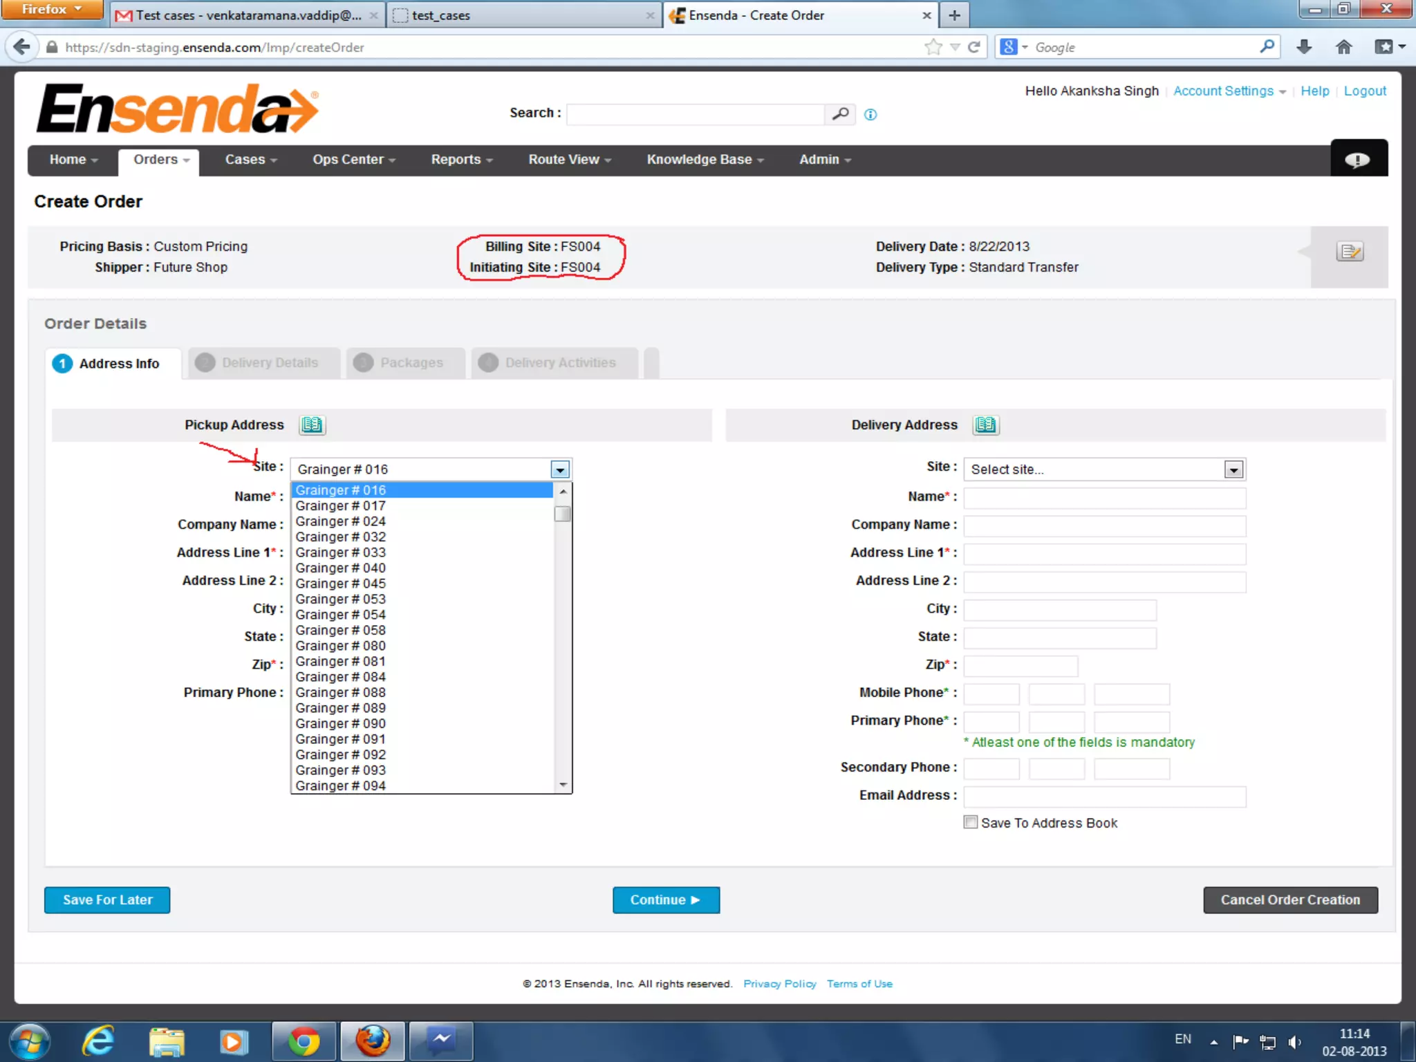The height and width of the screenshot is (1062, 1416).
Task: Click the search info icon
Action: (x=870, y=115)
